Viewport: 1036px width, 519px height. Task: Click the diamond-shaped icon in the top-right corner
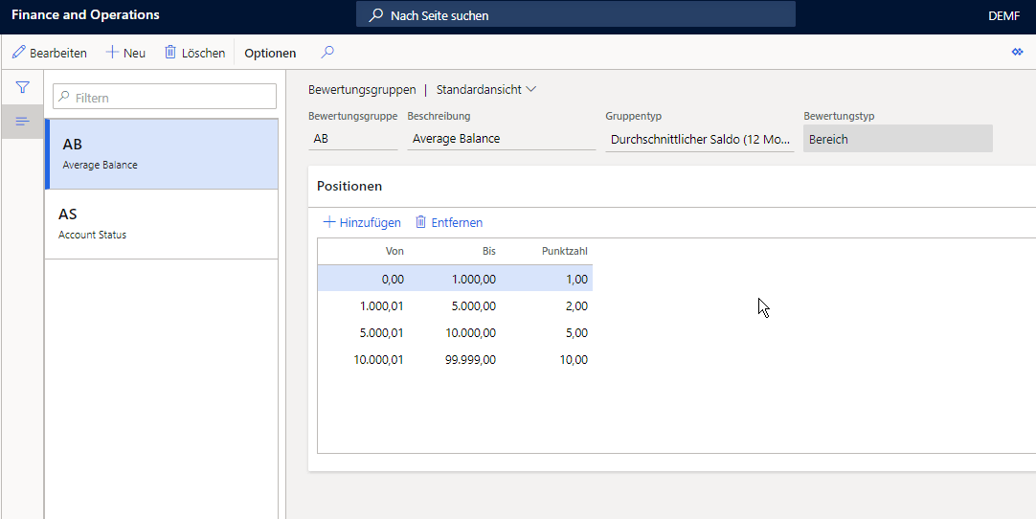(x=1018, y=53)
